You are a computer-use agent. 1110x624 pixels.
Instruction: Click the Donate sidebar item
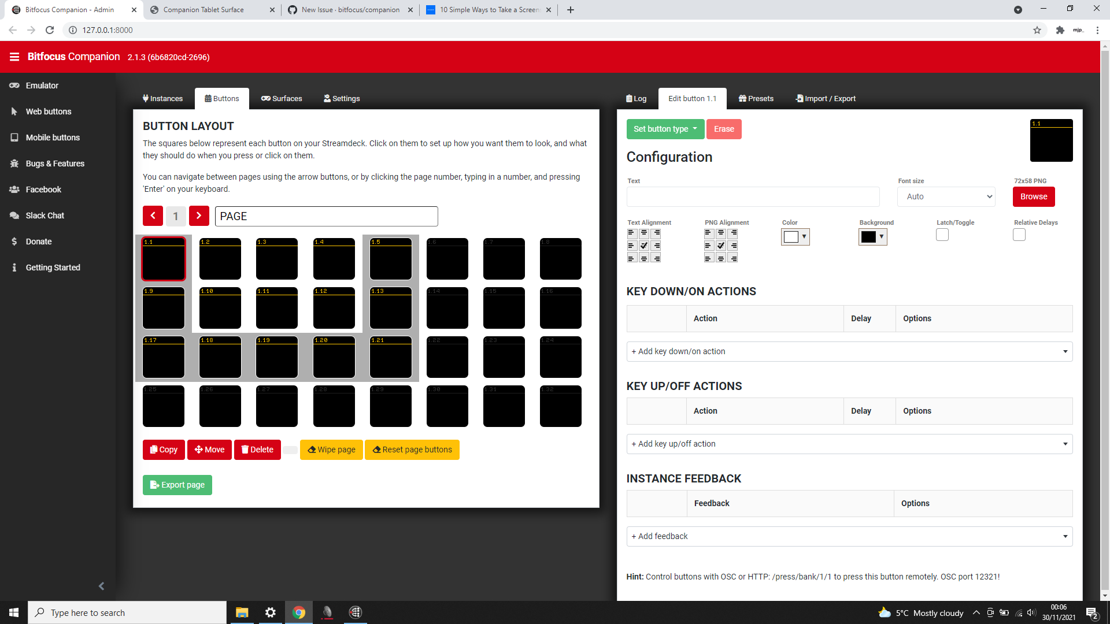point(39,241)
